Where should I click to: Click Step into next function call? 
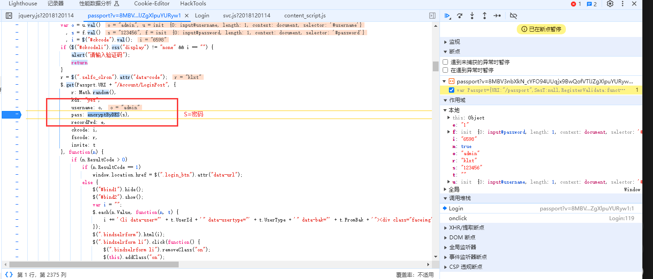(x=472, y=16)
